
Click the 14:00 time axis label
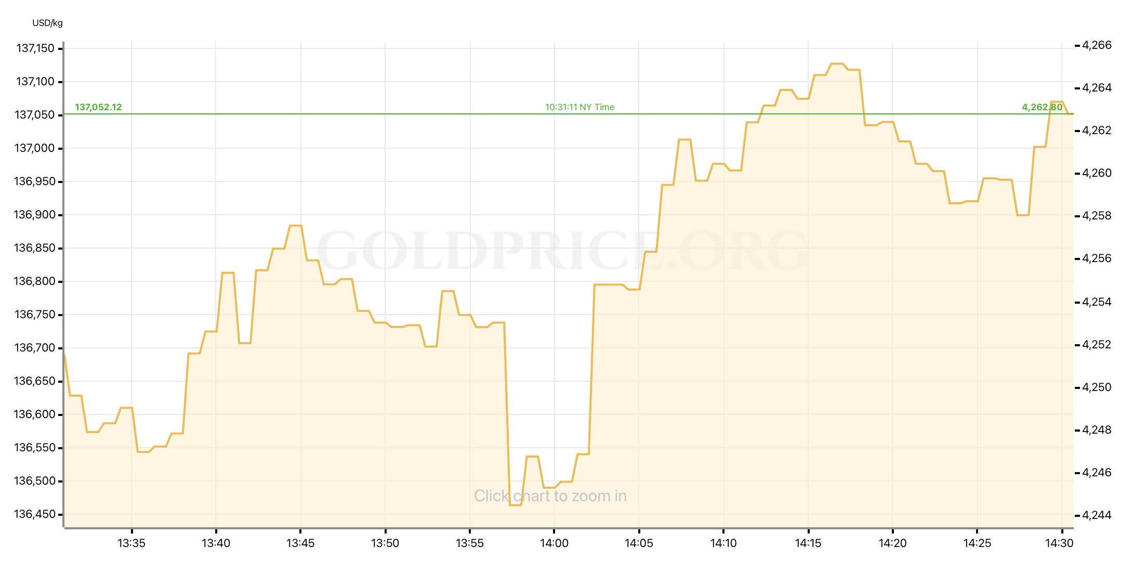554,543
